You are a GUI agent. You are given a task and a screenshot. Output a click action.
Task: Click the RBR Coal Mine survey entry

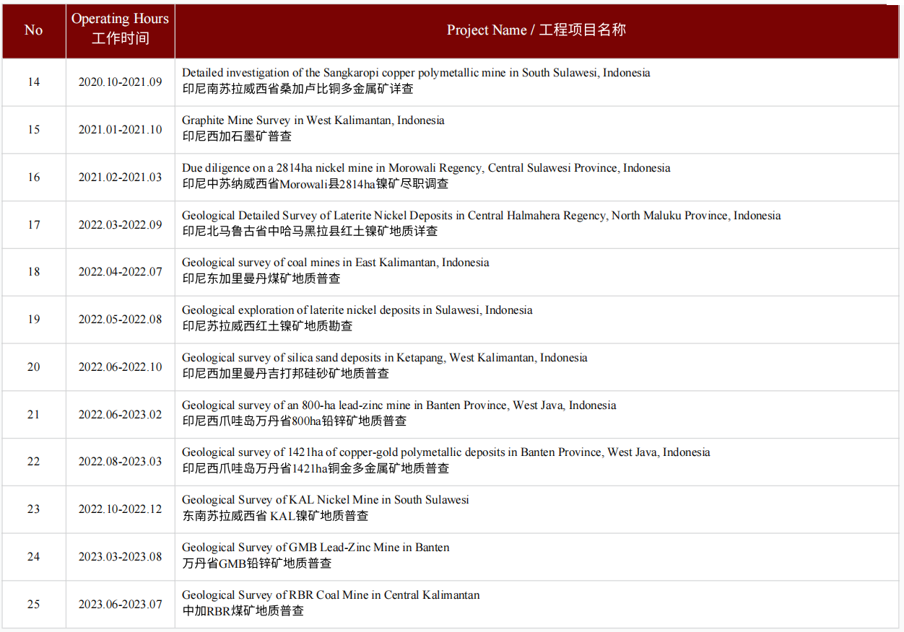click(330, 595)
